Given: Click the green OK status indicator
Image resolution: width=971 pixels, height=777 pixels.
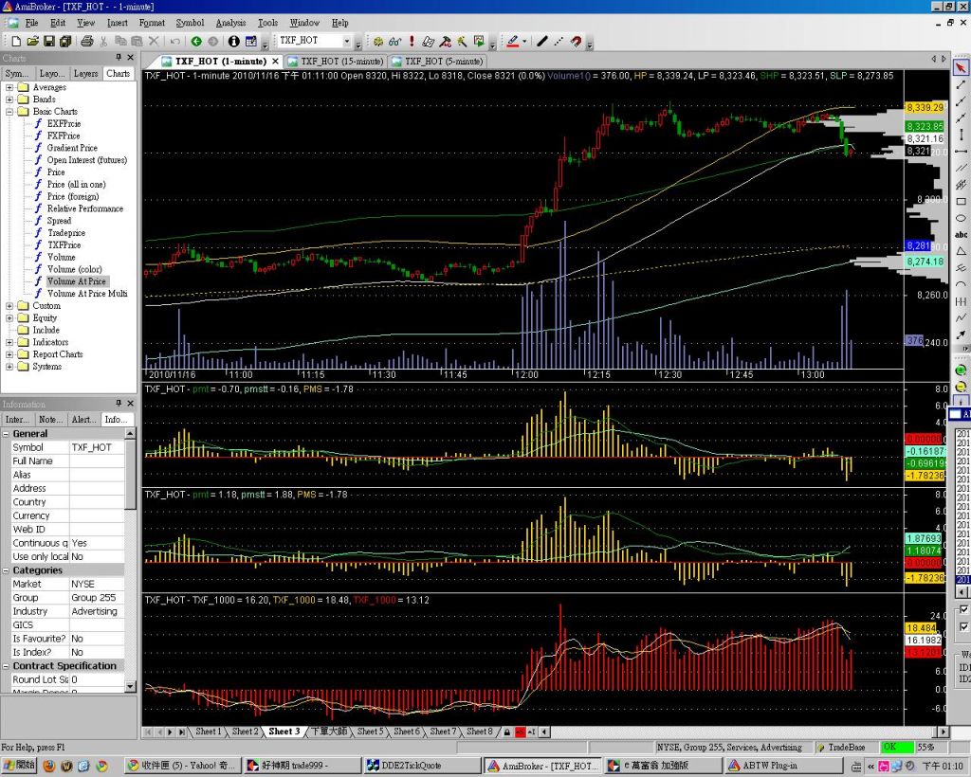Looking at the screenshot, I should click(x=897, y=748).
